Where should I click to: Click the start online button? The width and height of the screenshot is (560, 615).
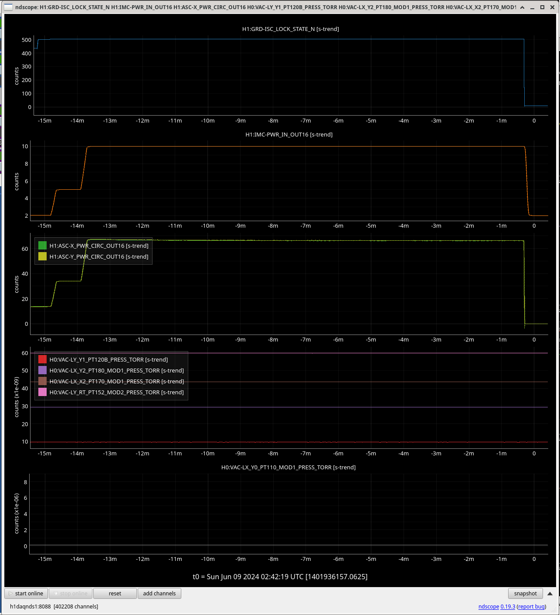point(26,593)
